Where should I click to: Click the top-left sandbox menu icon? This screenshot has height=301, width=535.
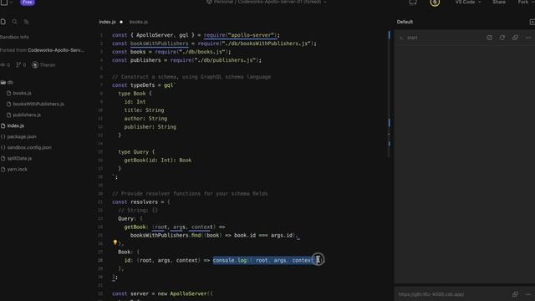pyautogui.click(x=4, y=2)
